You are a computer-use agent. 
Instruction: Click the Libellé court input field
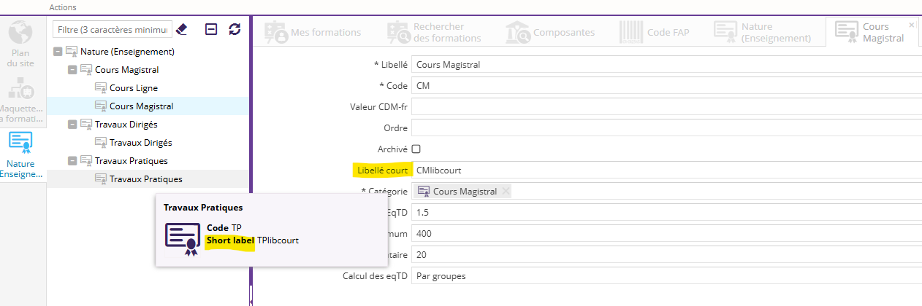(658, 170)
